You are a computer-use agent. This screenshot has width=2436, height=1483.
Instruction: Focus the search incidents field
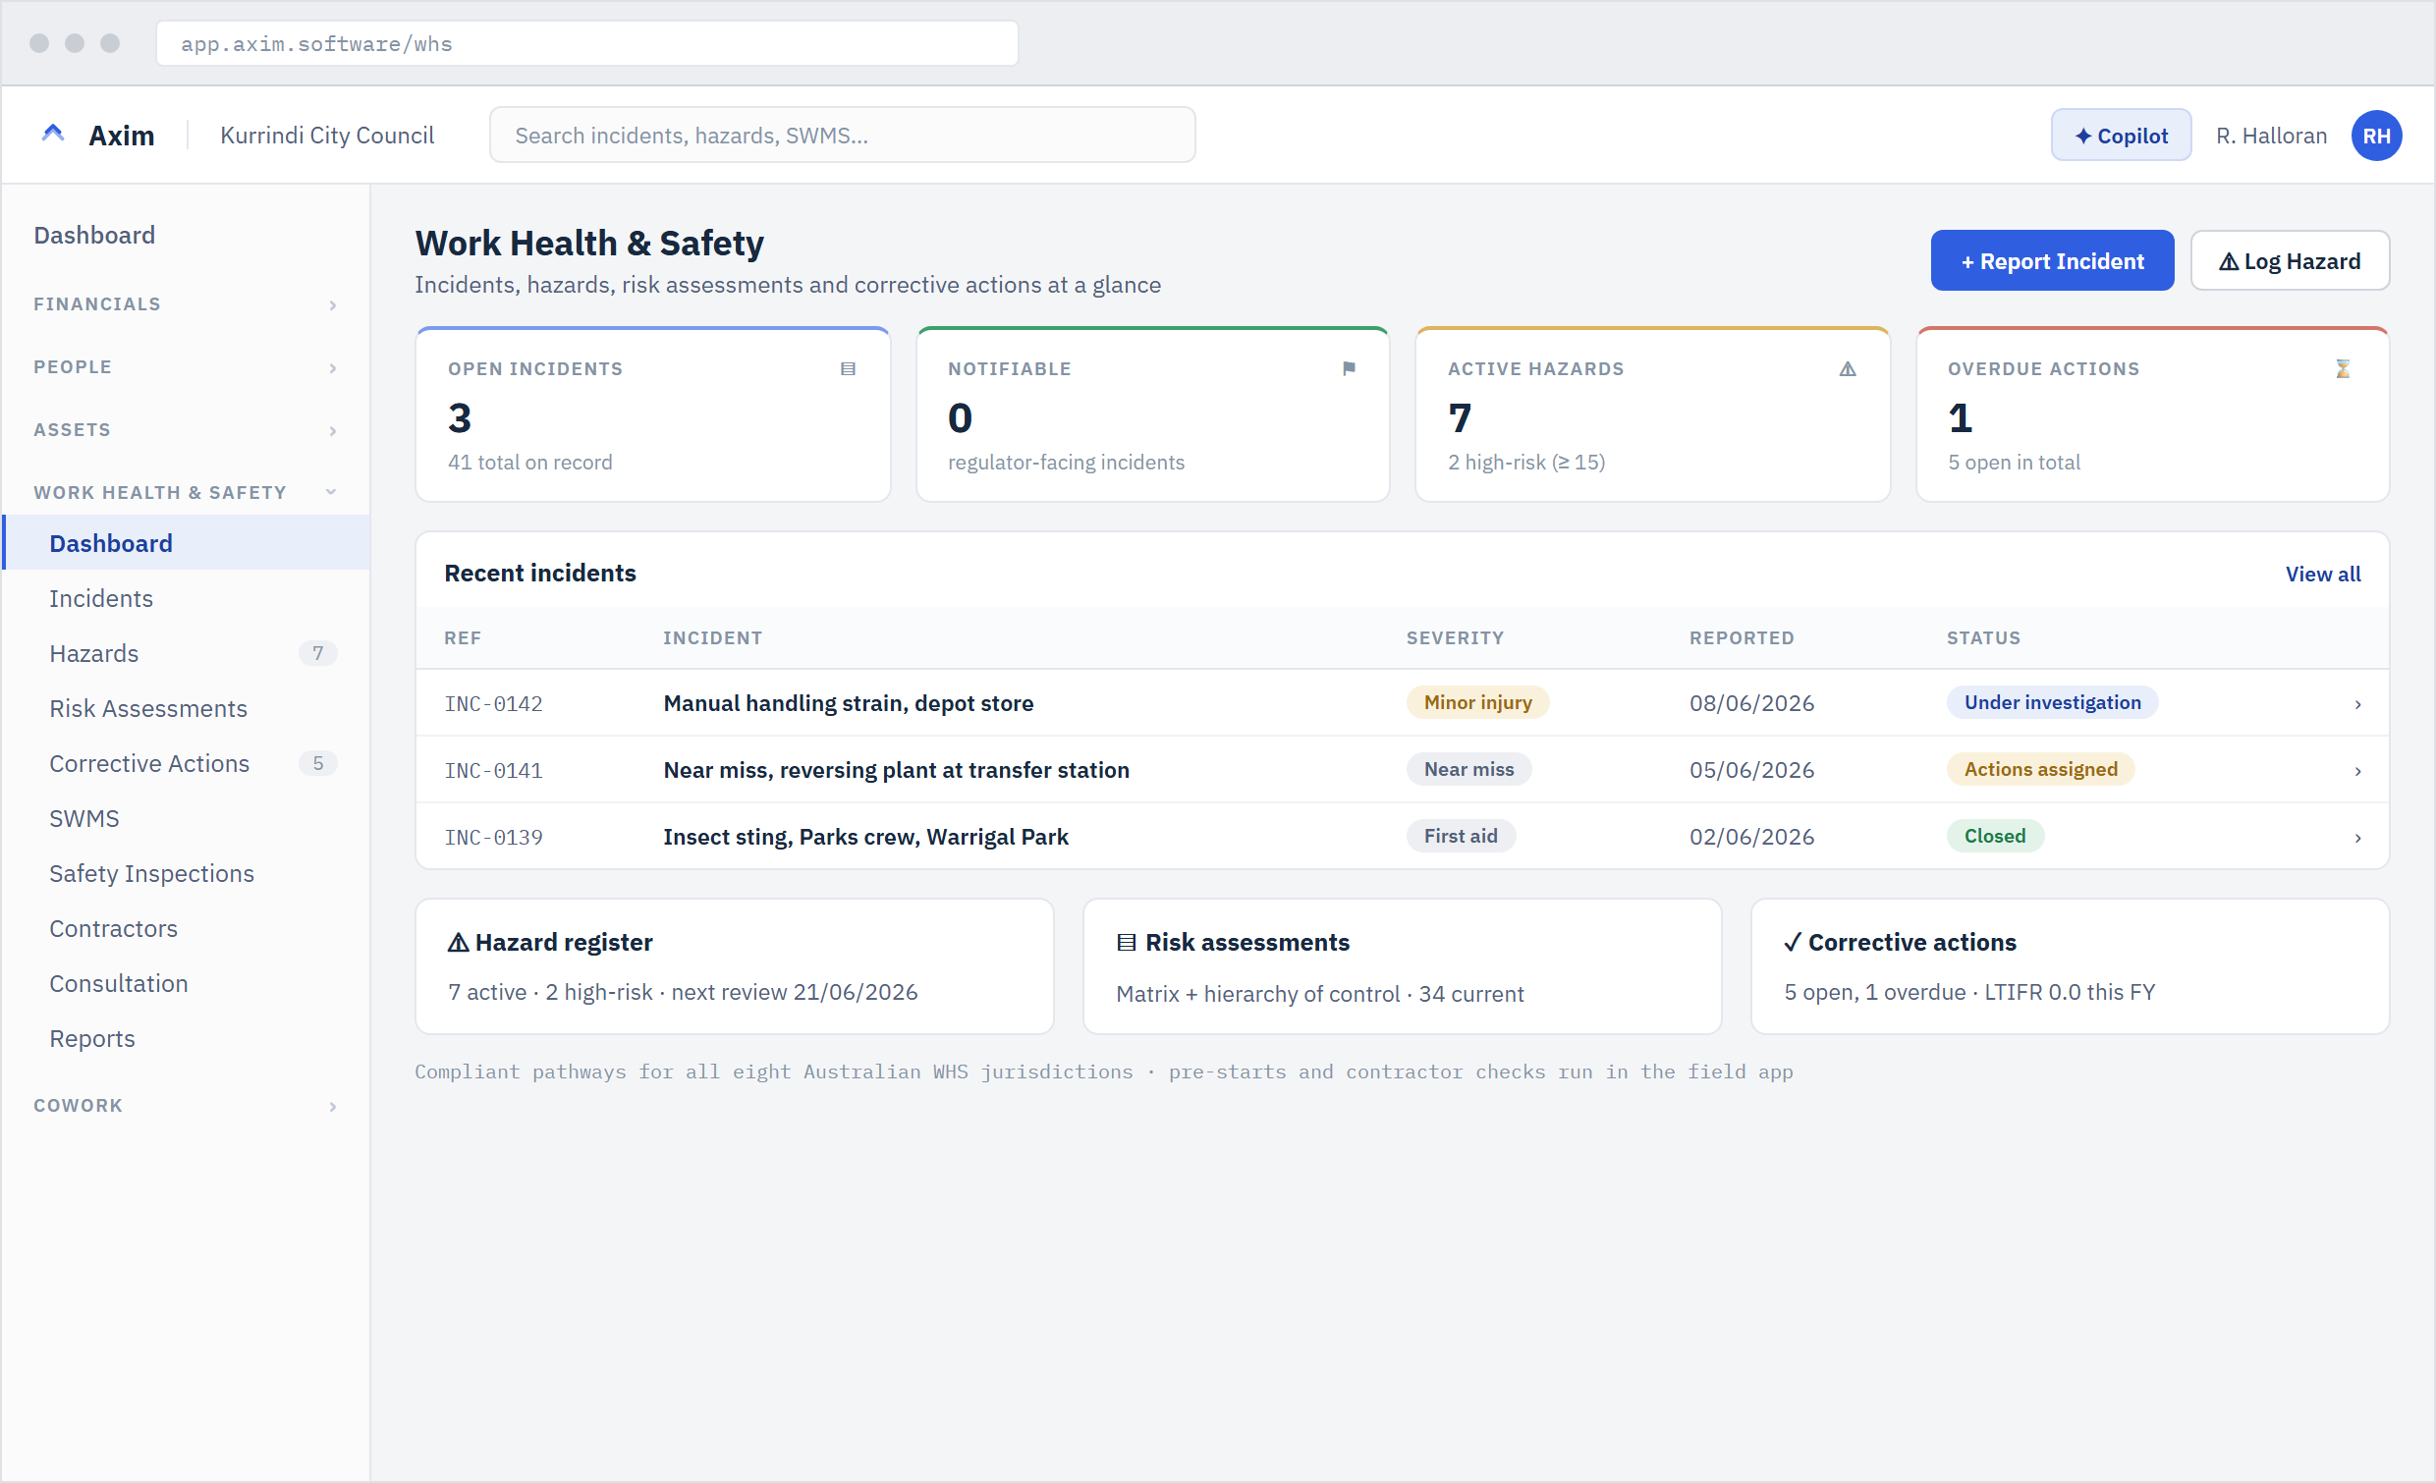click(843, 136)
